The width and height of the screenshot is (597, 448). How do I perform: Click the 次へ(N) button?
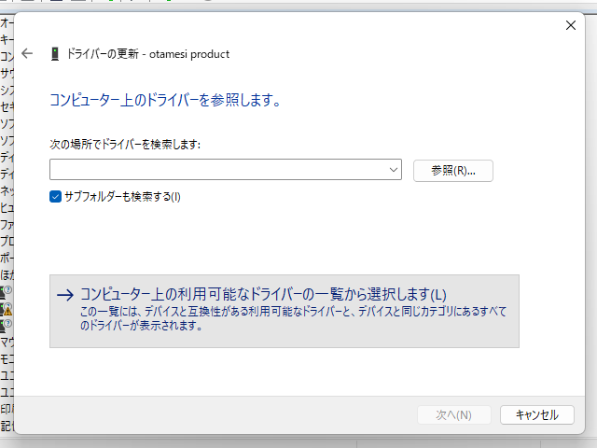[x=453, y=415]
